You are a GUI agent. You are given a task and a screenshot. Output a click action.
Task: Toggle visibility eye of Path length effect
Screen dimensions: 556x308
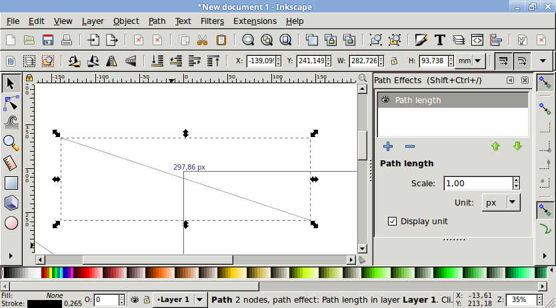pos(385,100)
